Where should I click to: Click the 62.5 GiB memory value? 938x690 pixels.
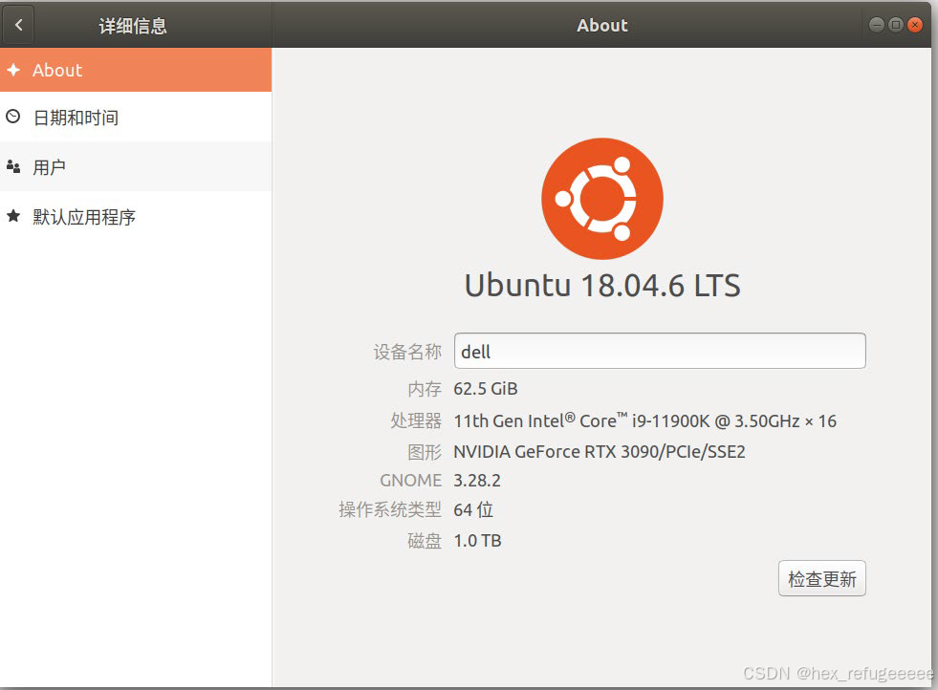click(485, 389)
